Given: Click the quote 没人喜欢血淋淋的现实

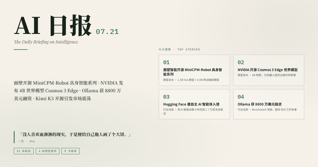Looking at the screenshot, I should 75,135.
